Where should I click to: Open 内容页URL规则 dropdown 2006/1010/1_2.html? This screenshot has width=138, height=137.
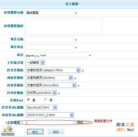point(50,115)
